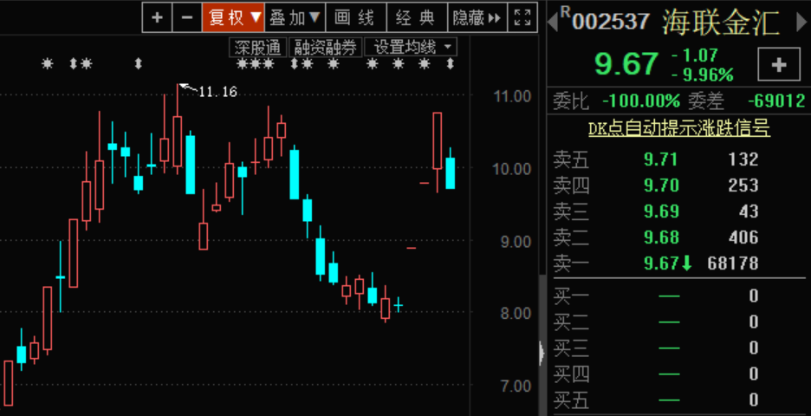Click 卖二 price 9.68
The image size is (811, 416).
click(660, 237)
